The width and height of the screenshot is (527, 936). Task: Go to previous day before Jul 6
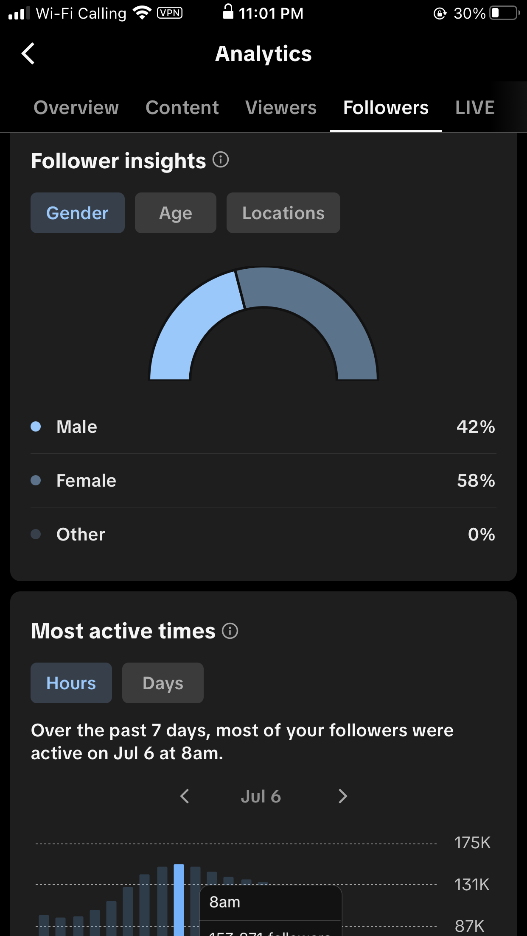(x=185, y=796)
